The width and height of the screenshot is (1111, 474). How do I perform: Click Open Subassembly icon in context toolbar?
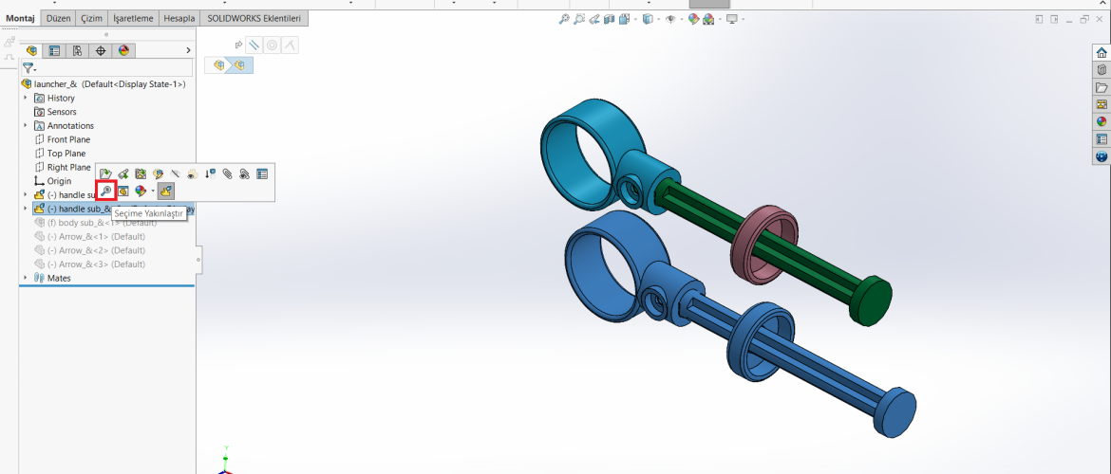pyautogui.click(x=105, y=173)
